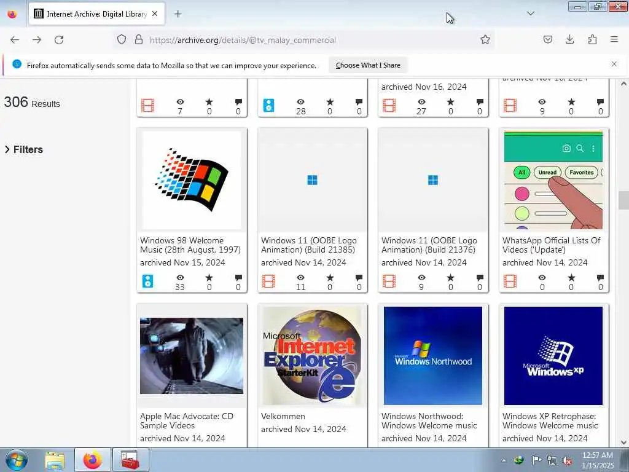
Task: Click the URL address bar
Action: coord(305,40)
